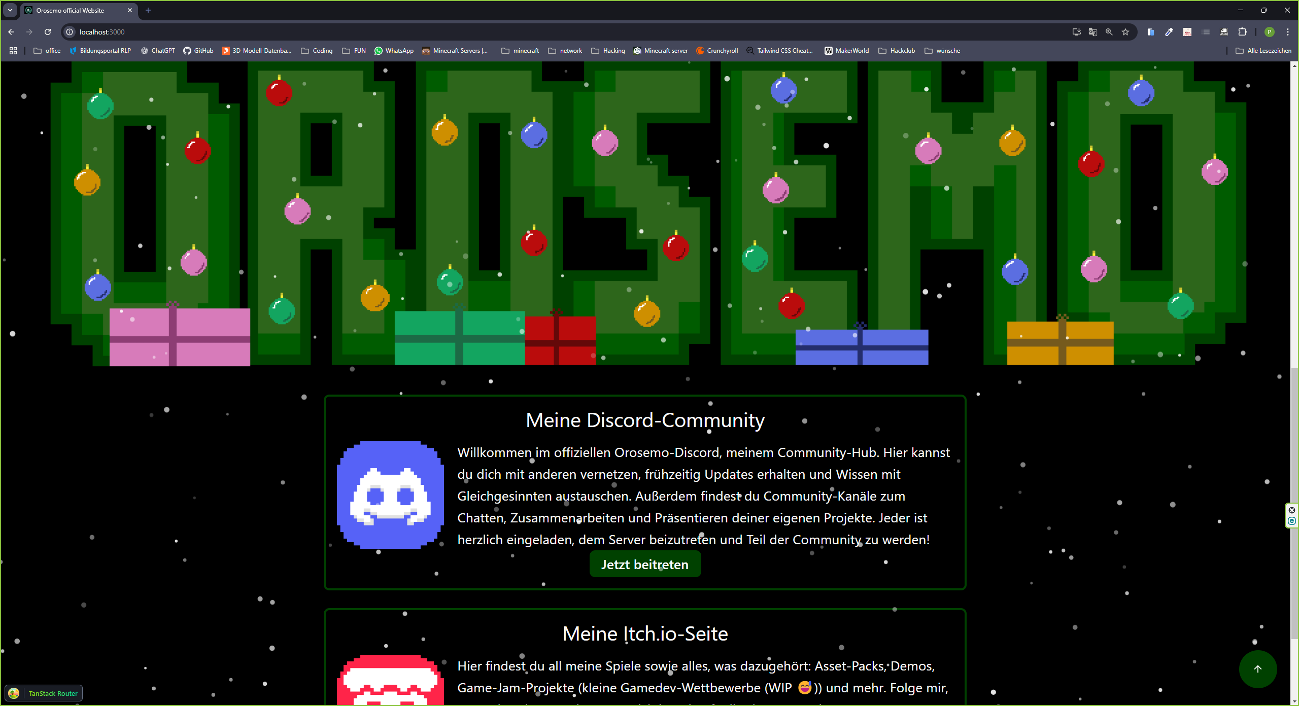Reload the localhost page
This screenshot has width=1299, height=706.
click(x=48, y=32)
